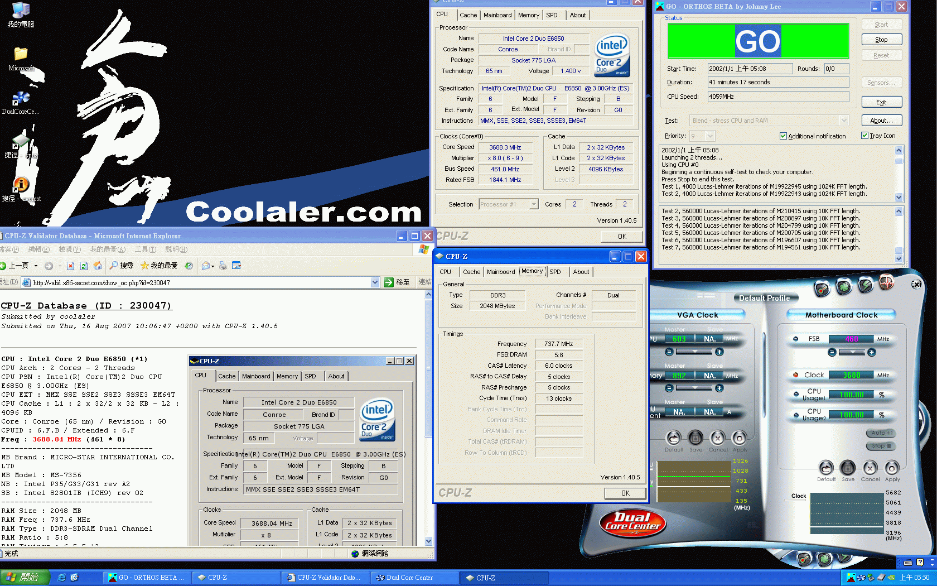Click the Exit button in ORTHOS

coord(881,102)
